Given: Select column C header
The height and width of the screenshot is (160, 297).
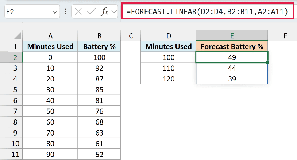Looking at the screenshot, I should 131,36.
